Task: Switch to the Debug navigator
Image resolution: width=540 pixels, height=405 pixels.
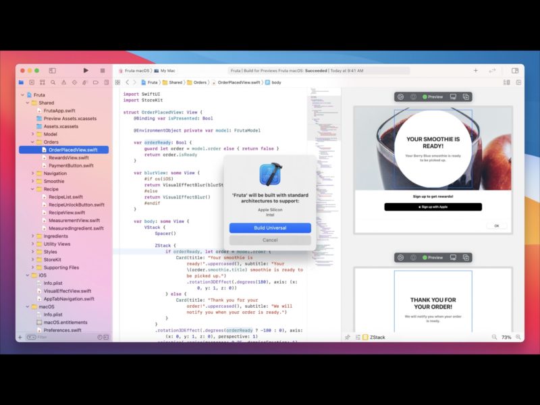Action: (x=85, y=82)
